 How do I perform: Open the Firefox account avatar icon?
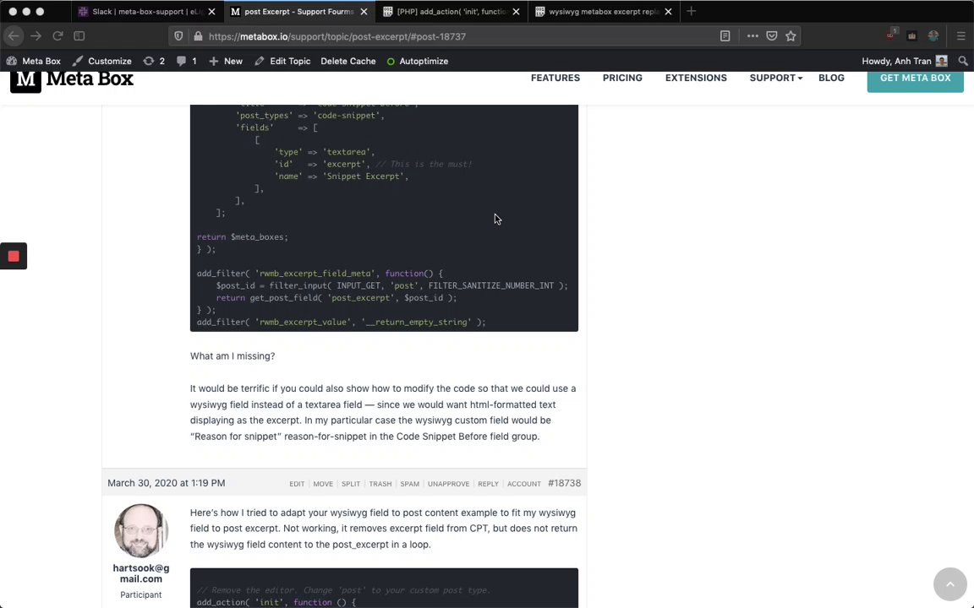(933, 36)
